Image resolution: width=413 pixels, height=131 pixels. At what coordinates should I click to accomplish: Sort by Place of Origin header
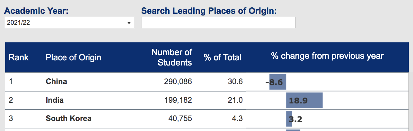point(73,57)
